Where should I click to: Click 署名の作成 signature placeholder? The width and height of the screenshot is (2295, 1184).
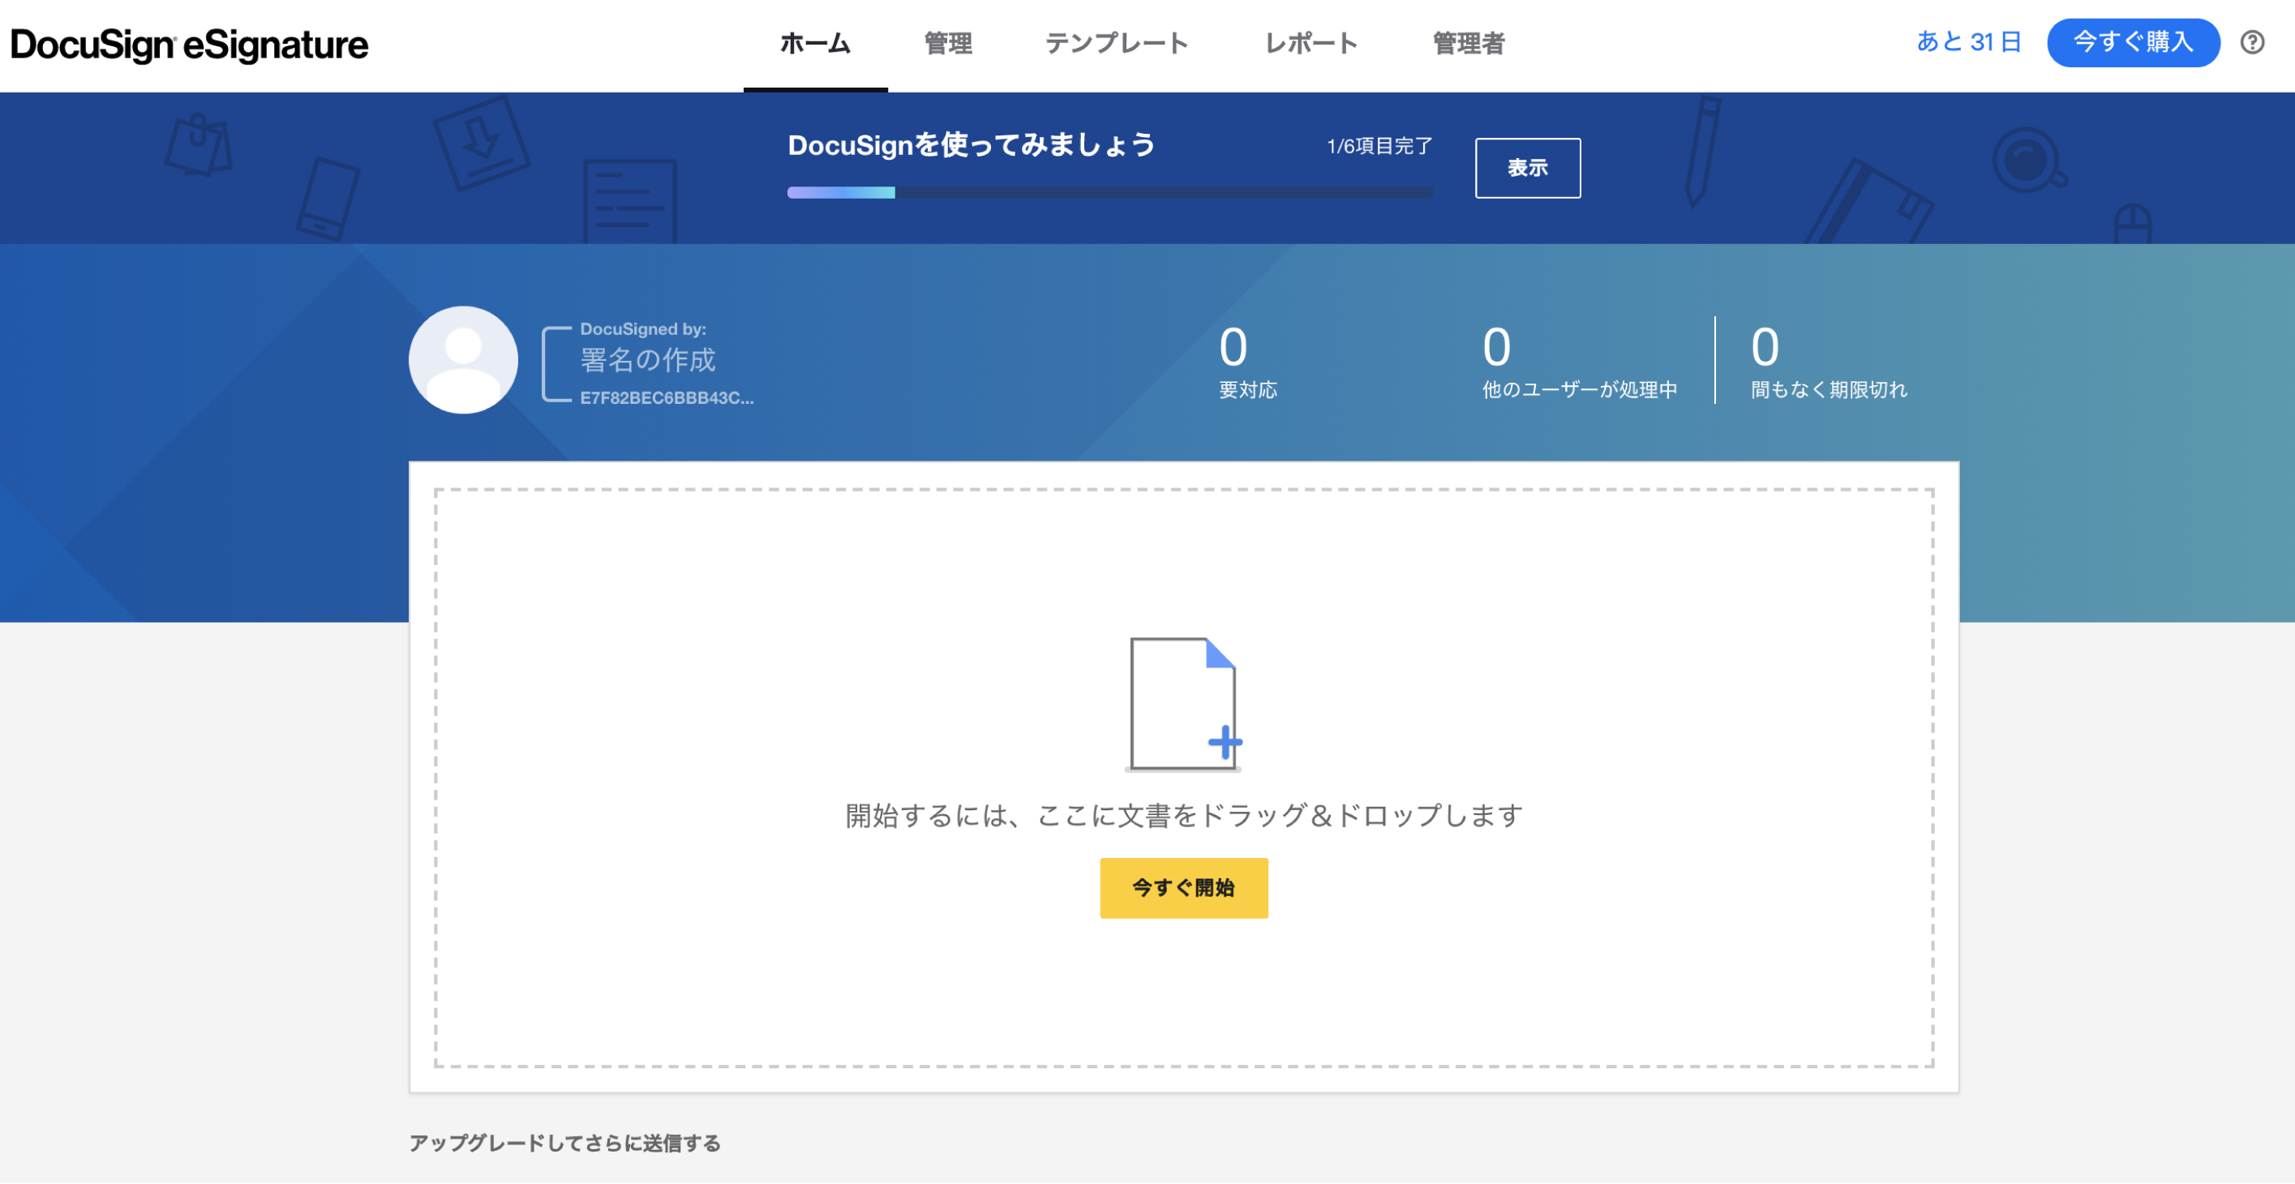pos(648,360)
